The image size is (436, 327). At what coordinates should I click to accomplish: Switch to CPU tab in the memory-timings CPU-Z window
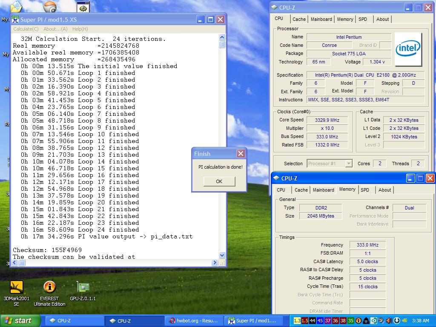coord(281,190)
